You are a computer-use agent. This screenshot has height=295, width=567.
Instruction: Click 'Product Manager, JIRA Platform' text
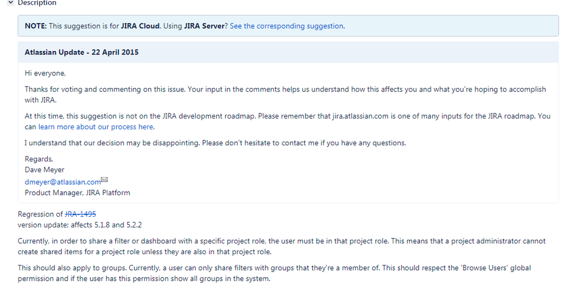77,193
